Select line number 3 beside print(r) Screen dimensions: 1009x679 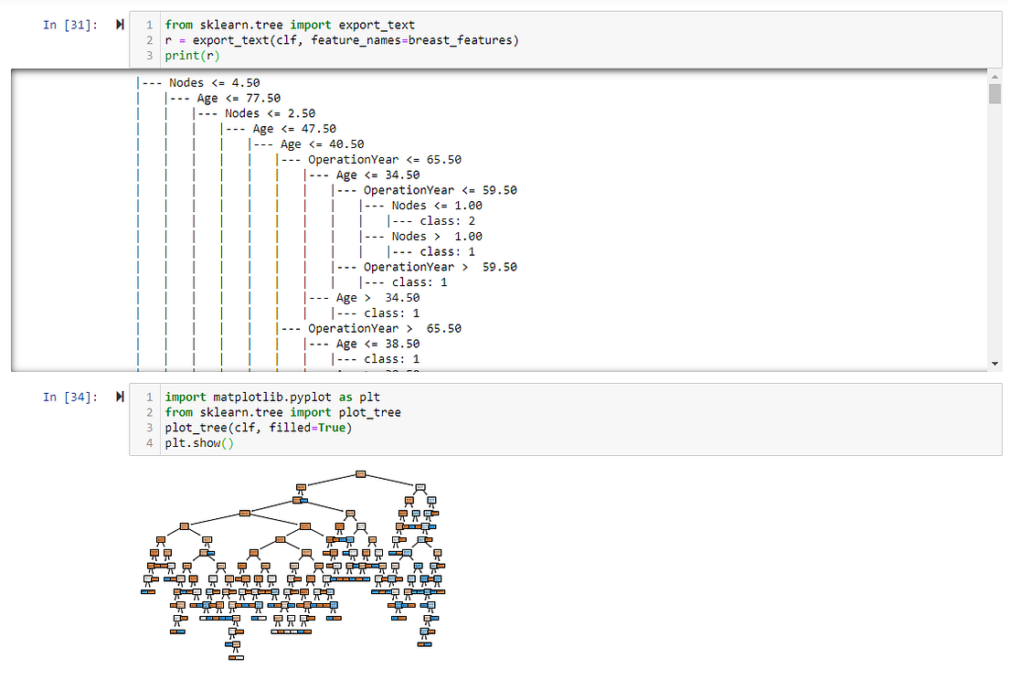pos(149,55)
